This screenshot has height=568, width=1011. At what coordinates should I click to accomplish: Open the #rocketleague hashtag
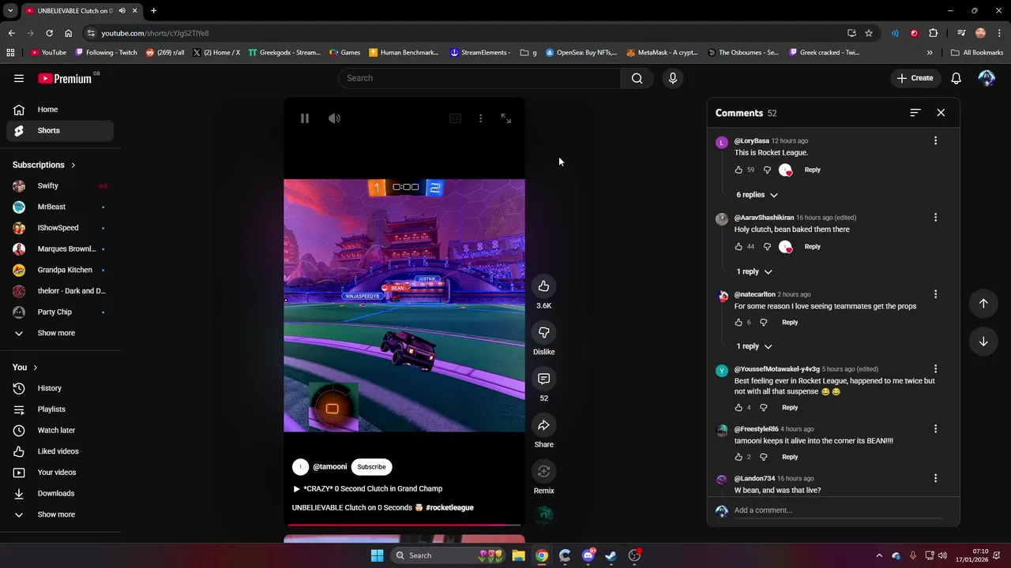[x=449, y=507]
